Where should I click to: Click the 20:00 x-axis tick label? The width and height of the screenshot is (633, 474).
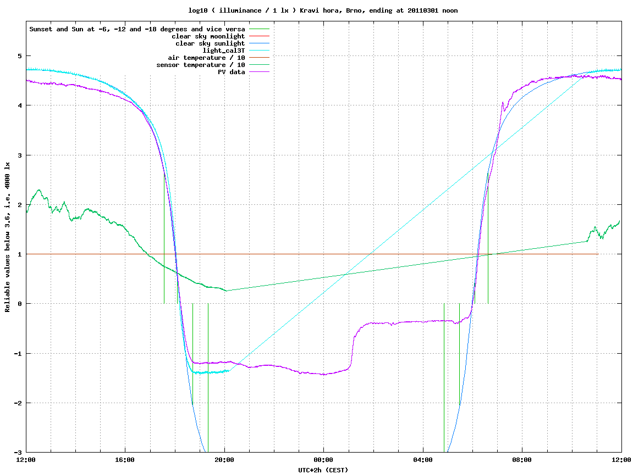tap(224, 460)
